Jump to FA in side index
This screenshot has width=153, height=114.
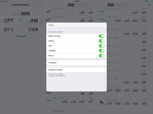coord(149,57)
